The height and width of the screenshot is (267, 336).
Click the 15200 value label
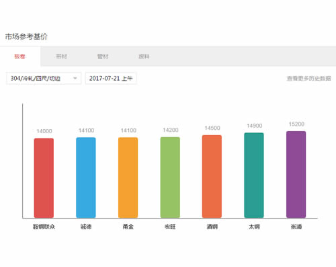click(296, 124)
